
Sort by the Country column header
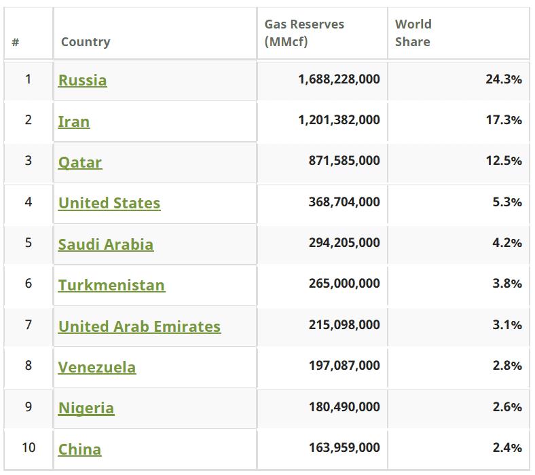[x=86, y=42]
